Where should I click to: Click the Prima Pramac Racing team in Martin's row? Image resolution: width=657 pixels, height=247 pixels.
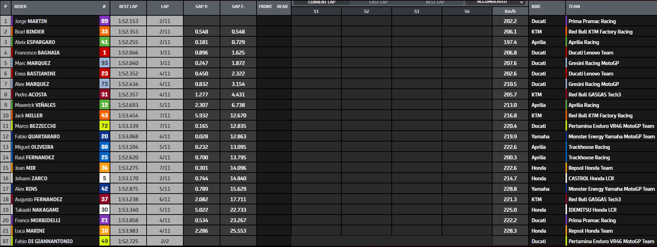592,21
